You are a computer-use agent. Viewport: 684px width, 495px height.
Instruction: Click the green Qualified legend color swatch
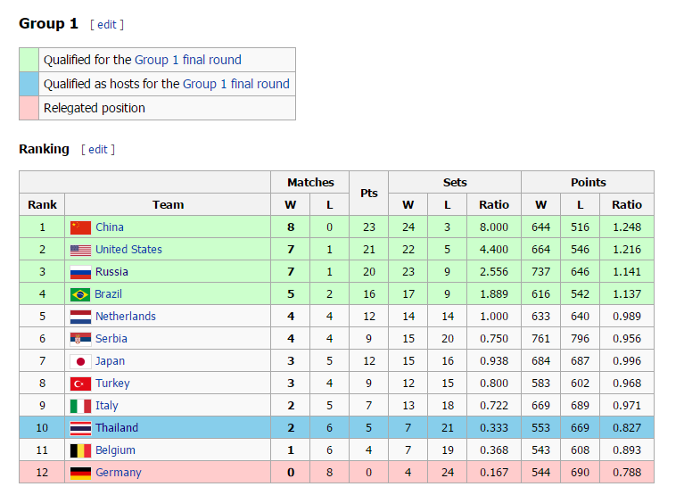(x=29, y=60)
